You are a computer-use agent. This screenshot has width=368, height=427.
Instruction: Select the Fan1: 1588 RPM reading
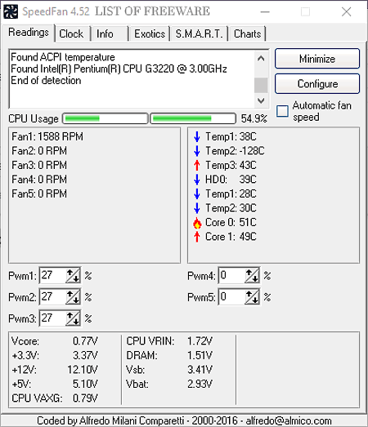(x=47, y=136)
